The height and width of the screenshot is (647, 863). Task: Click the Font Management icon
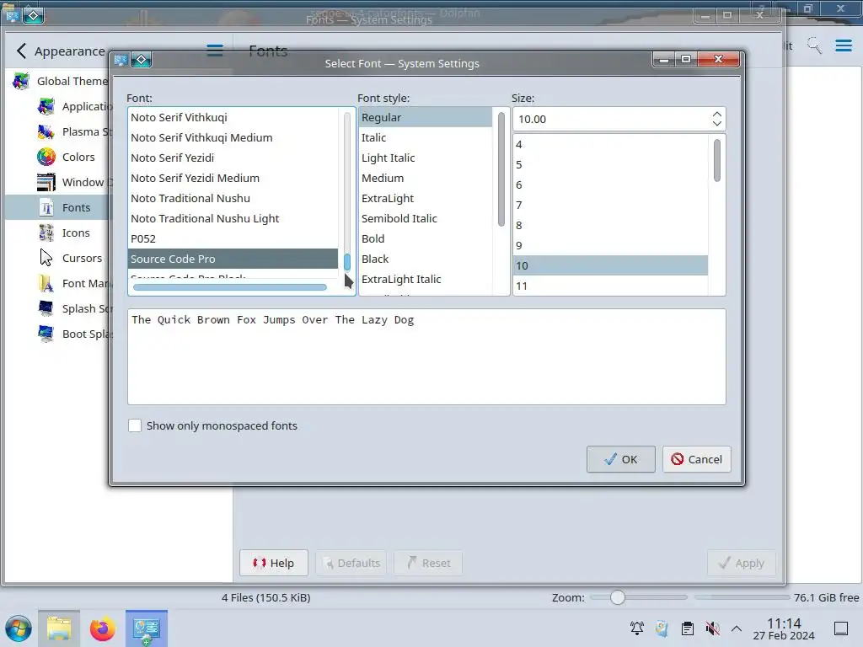tap(46, 283)
